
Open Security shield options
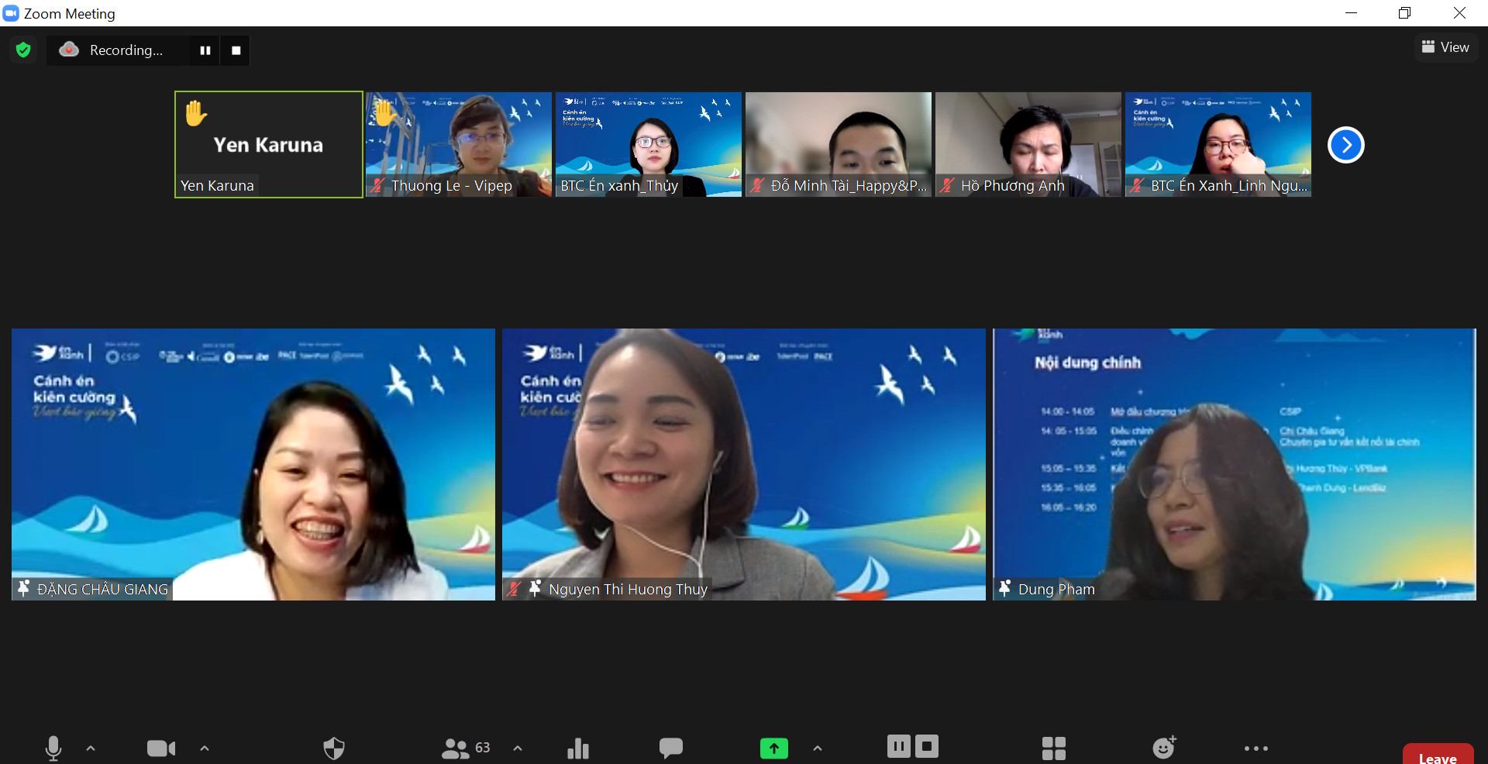tap(334, 748)
